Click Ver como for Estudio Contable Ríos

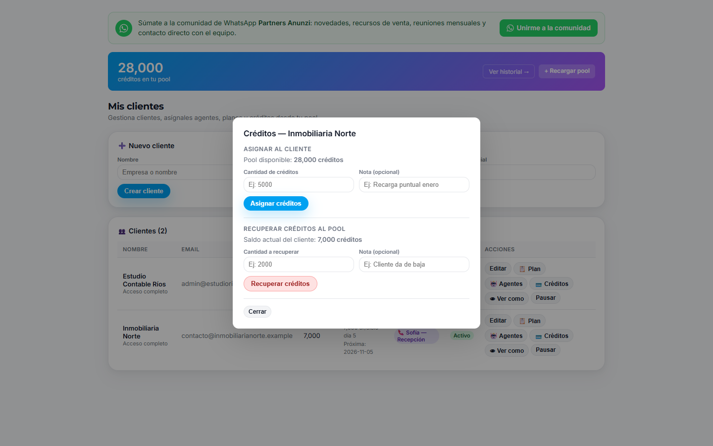[507, 298]
